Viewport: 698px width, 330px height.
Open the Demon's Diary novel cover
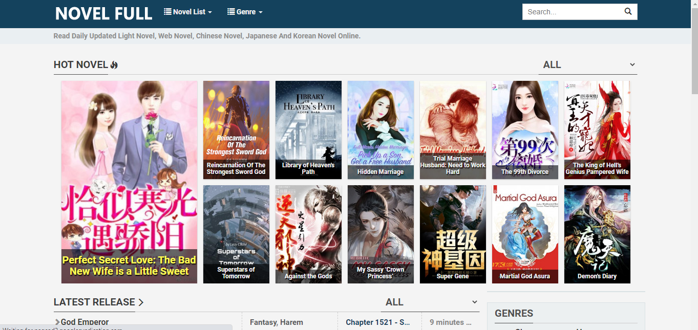tap(597, 234)
